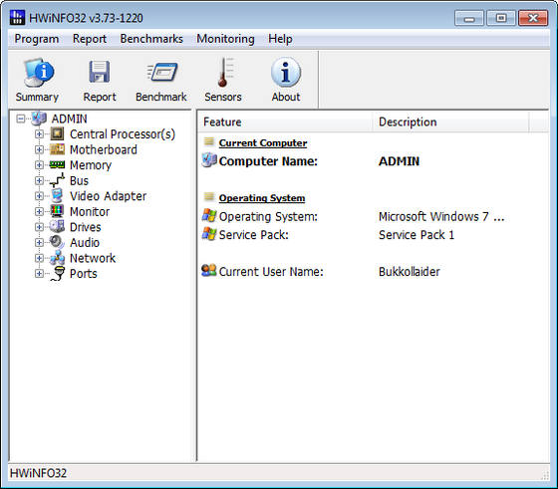Expand the Central Processor(s) node
The image size is (558, 489).
click(39, 134)
